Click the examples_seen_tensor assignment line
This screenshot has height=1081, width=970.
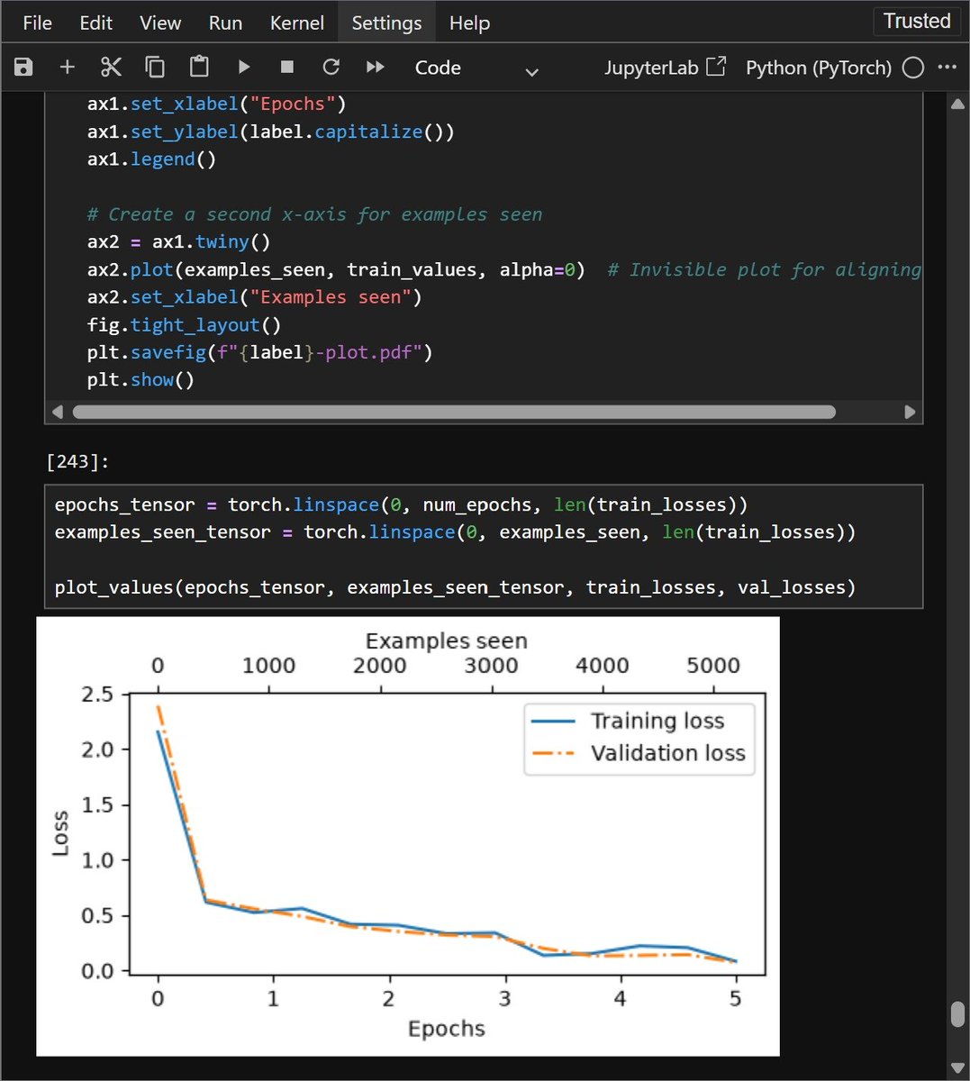[455, 531]
